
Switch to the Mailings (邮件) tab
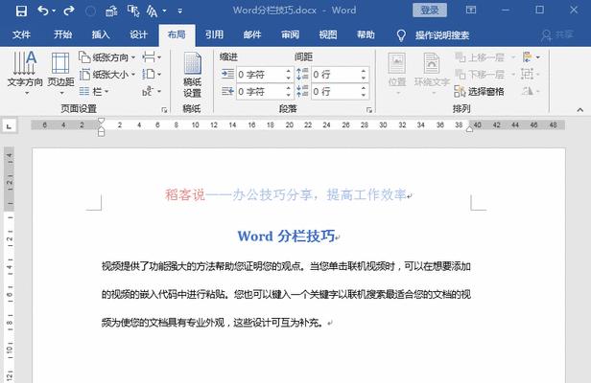pos(252,35)
